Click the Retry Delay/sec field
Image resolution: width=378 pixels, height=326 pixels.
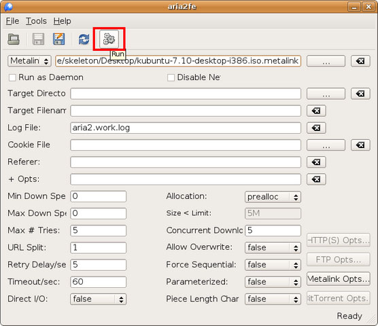point(98,265)
